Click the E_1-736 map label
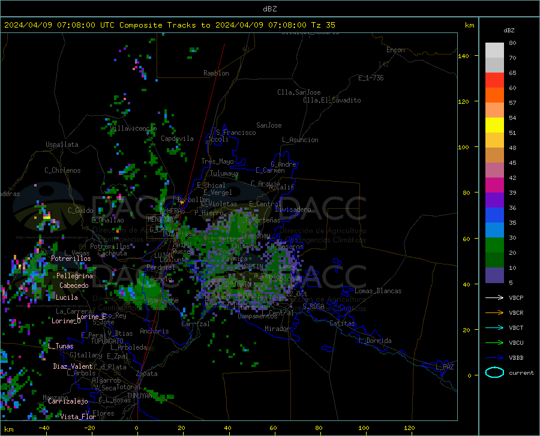The width and height of the screenshot is (540, 436). point(371,78)
